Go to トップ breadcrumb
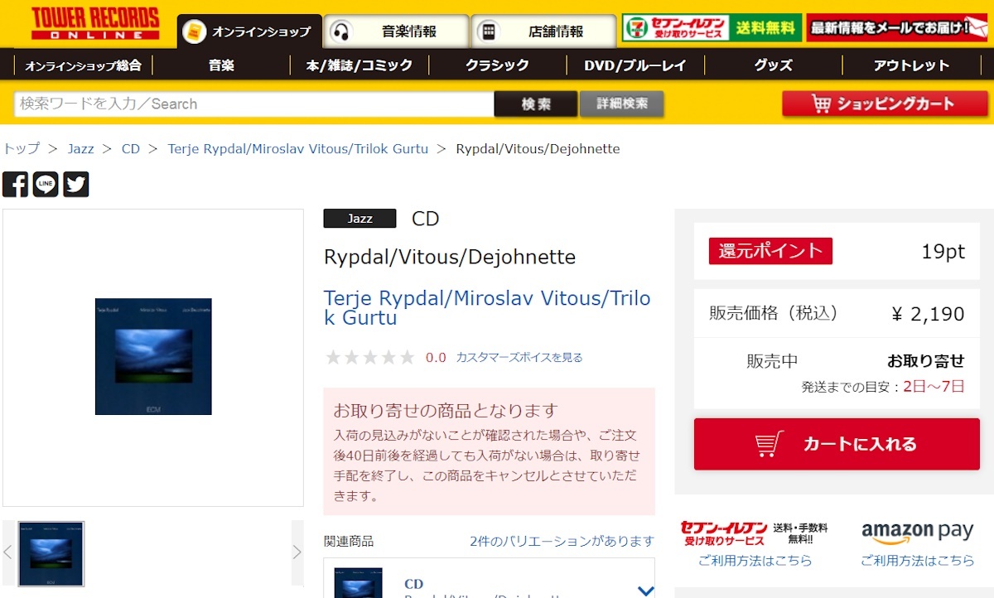The image size is (994, 598). [x=21, y=149]
